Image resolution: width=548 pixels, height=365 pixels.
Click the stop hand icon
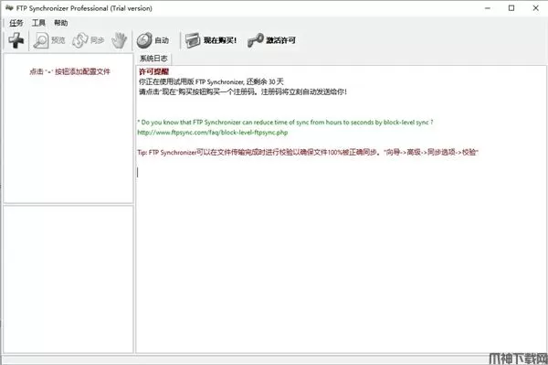coord(119,40)
